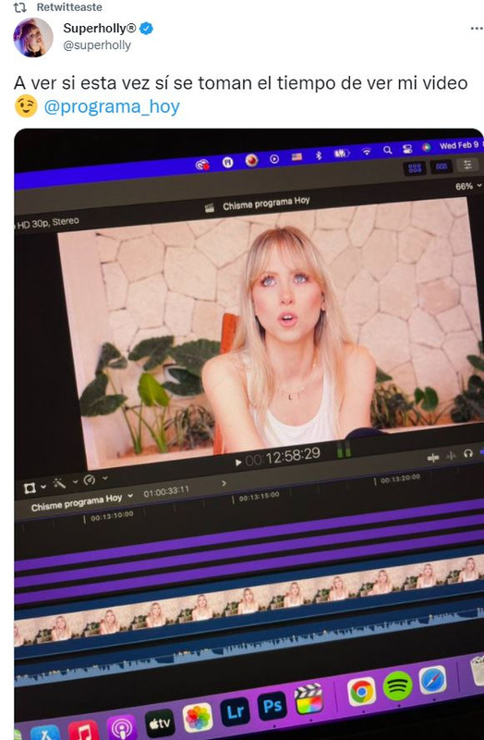This screenshot has height=740, width=484.
Task: Click the battery status menu bar icon
Action: coord(342,154)
